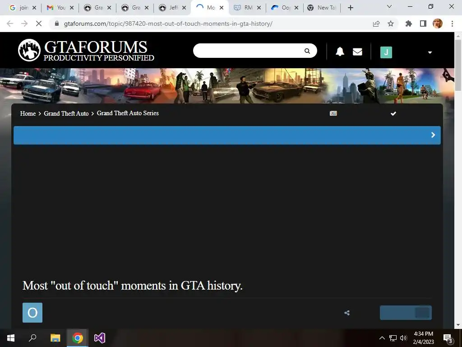Click the search magnifier icon
This screenshot has height=347, width=462.
coord(307,51)
